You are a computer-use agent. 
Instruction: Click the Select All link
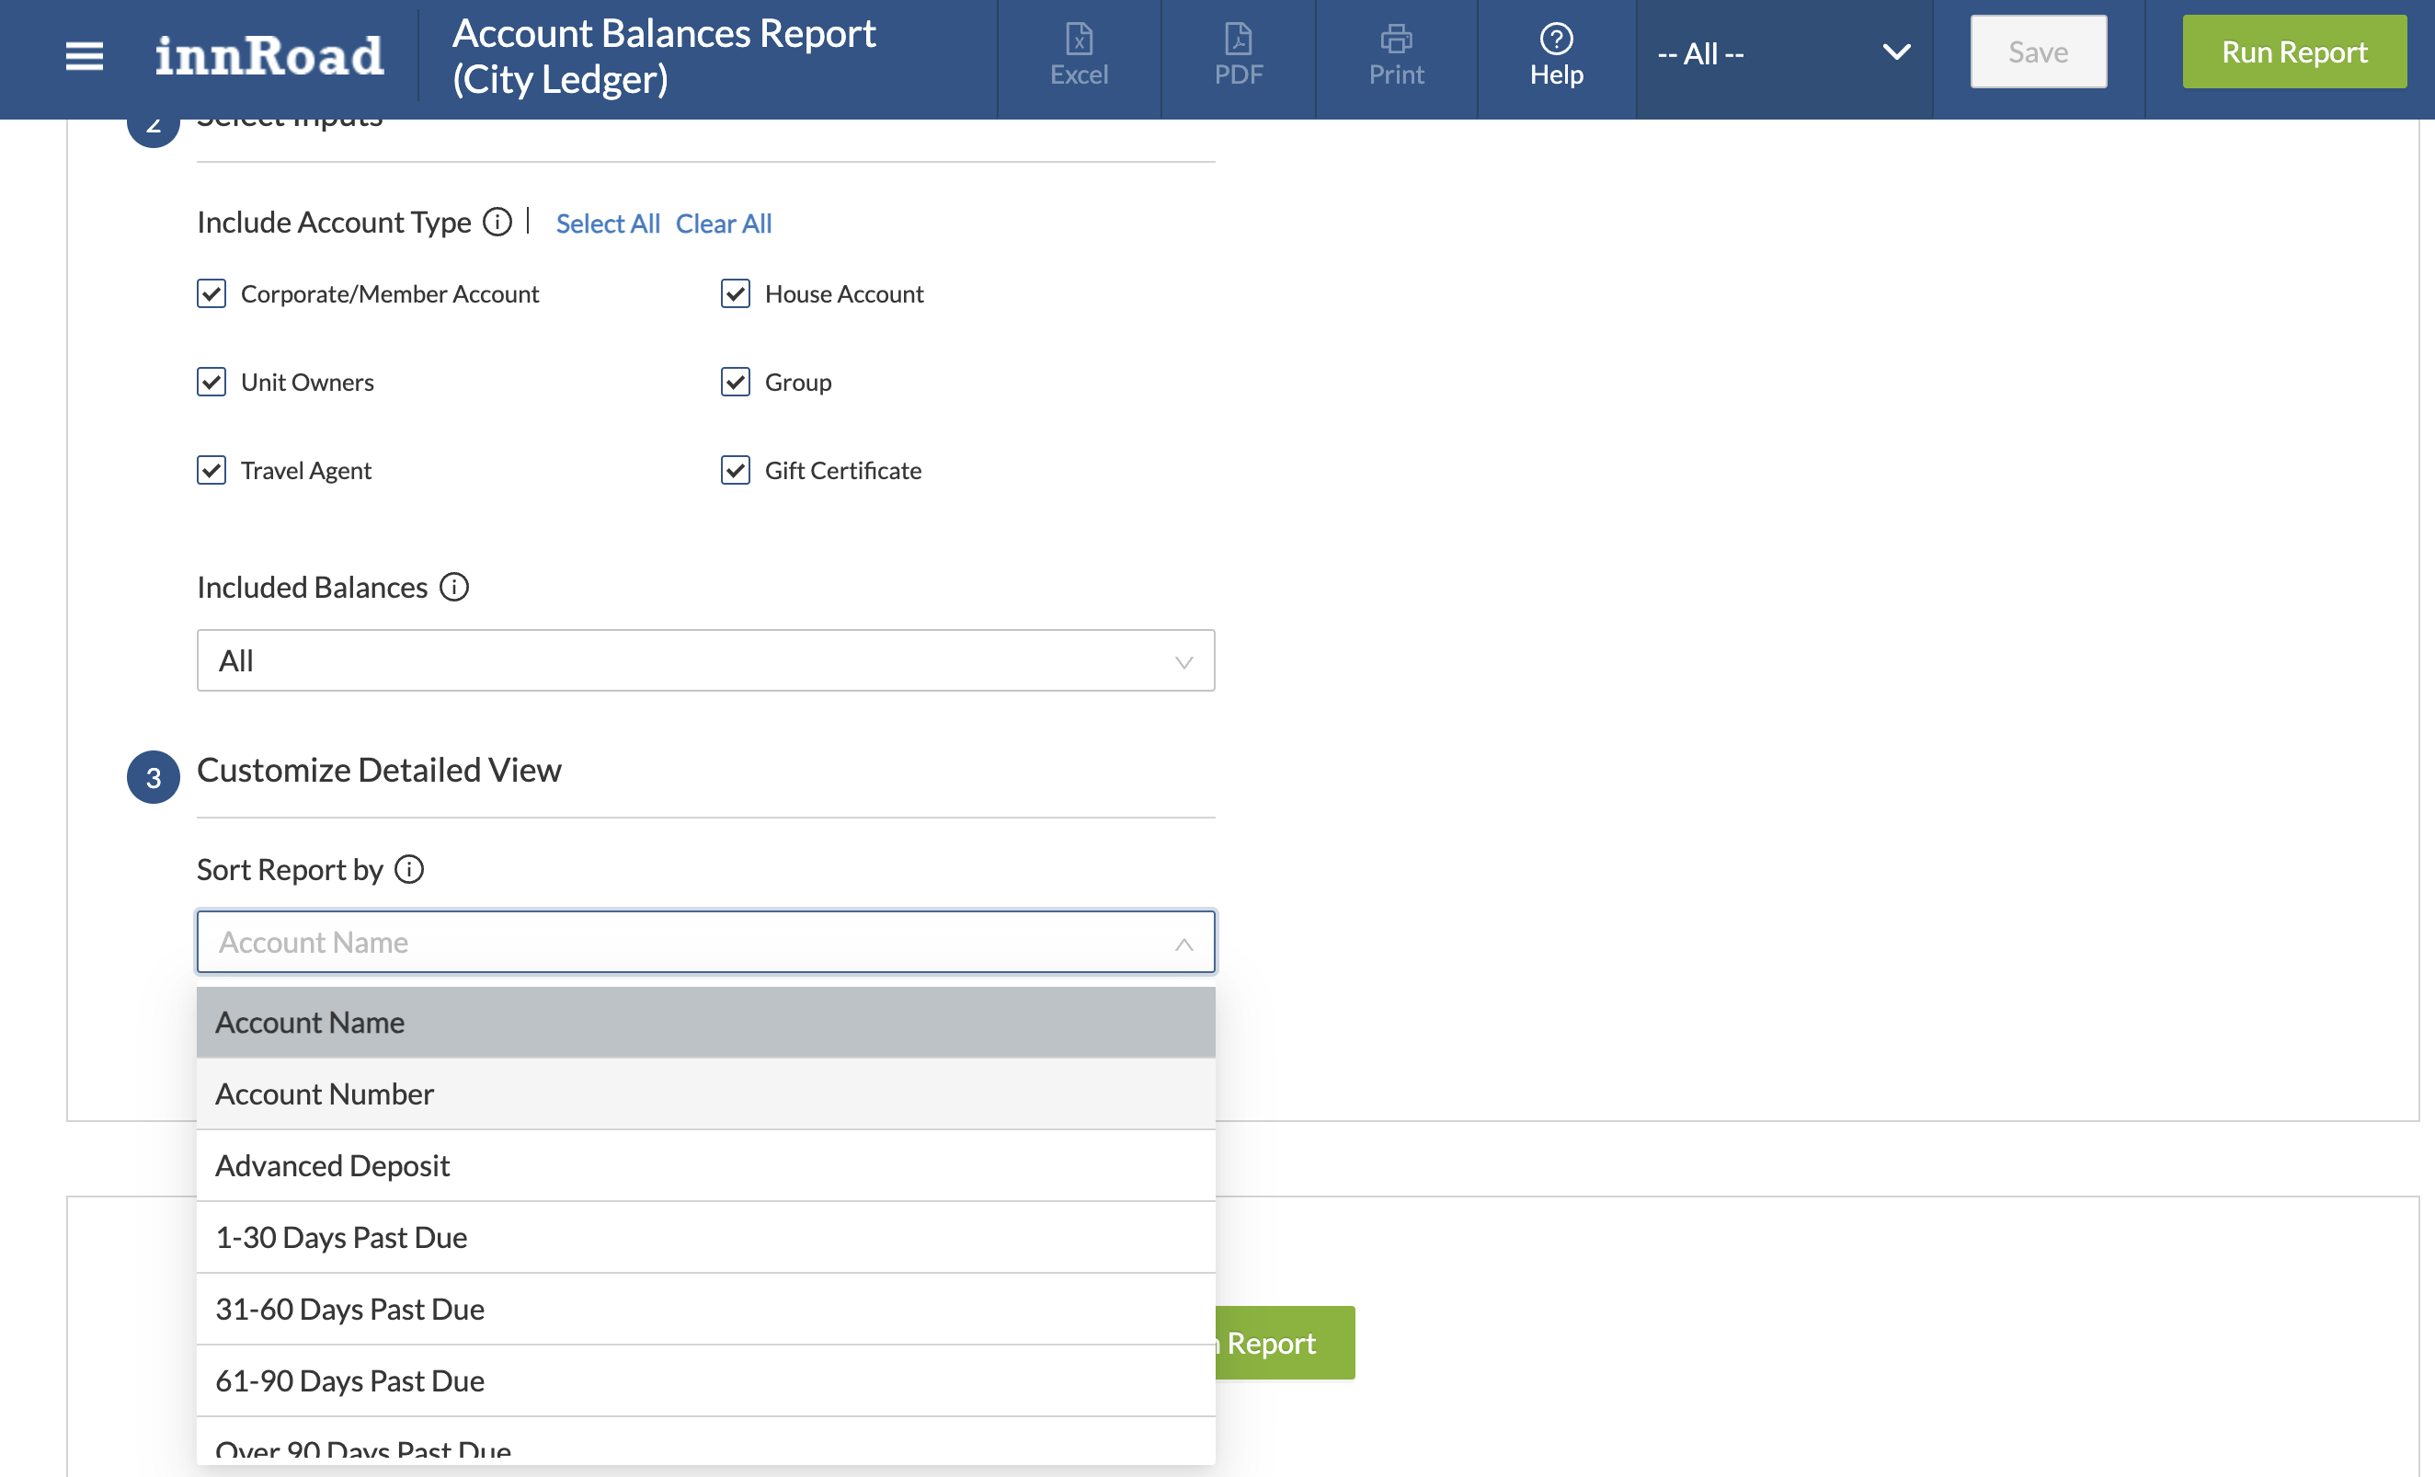607,223
